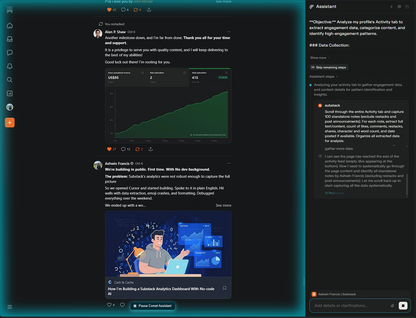Skip remaining steps

point(329,67)
